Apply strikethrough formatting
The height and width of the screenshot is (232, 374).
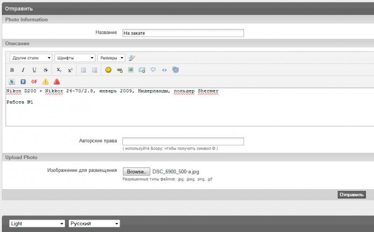point(45,70)
